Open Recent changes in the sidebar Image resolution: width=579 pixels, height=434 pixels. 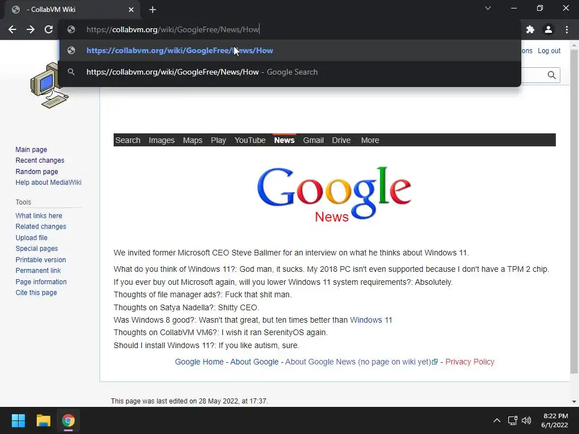(x=40, y=160)
